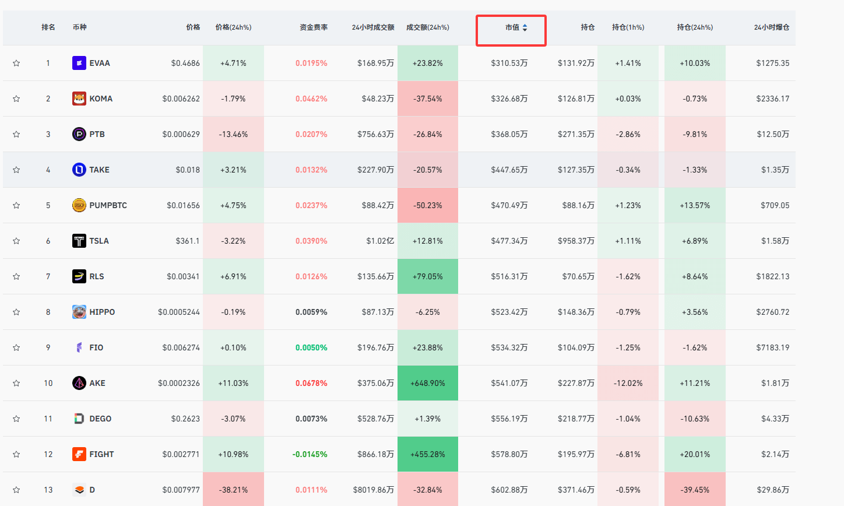Sort by 成交额(24h%) column header

428,27
